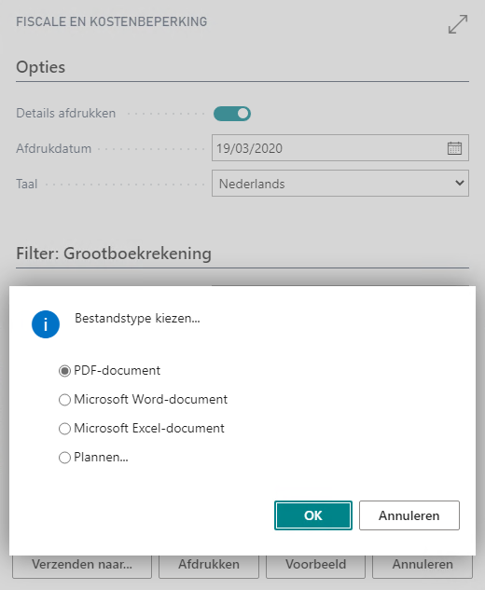Click the Afdrukken button
Viewport: 485px width, 590px height.
209,567
